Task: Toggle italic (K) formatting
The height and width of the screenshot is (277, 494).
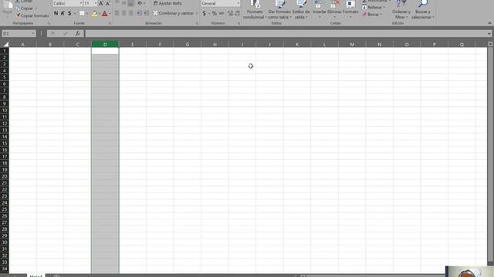Action: [63, 13]
